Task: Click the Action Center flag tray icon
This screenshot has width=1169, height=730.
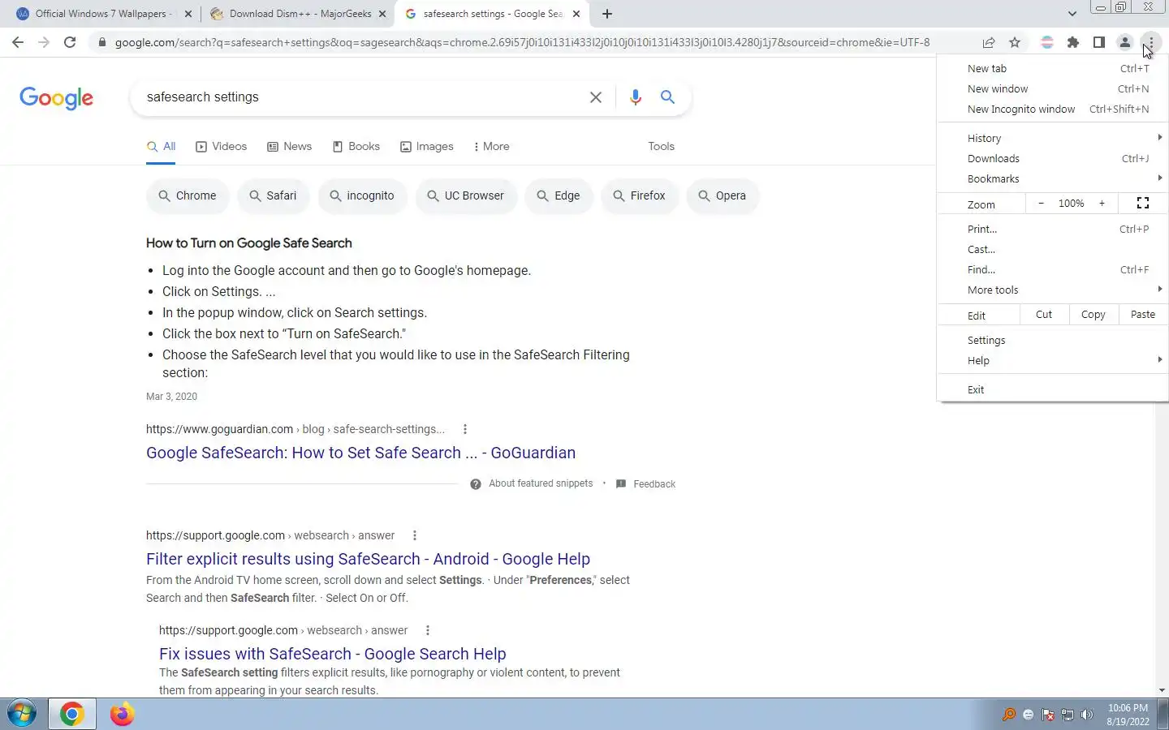Action: (1048, 715)
